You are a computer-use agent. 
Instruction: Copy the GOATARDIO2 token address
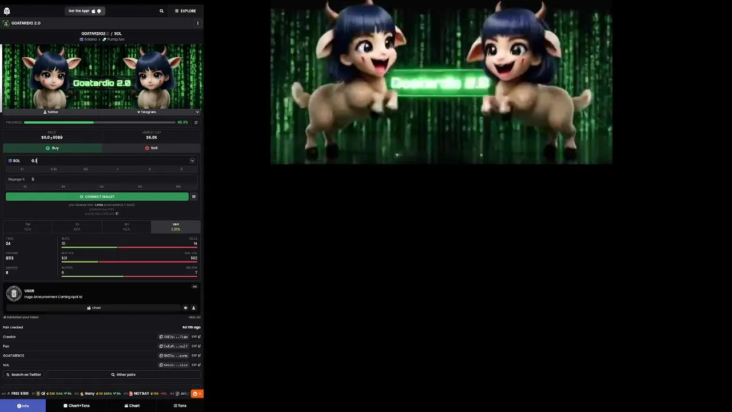tap(174, 356)
